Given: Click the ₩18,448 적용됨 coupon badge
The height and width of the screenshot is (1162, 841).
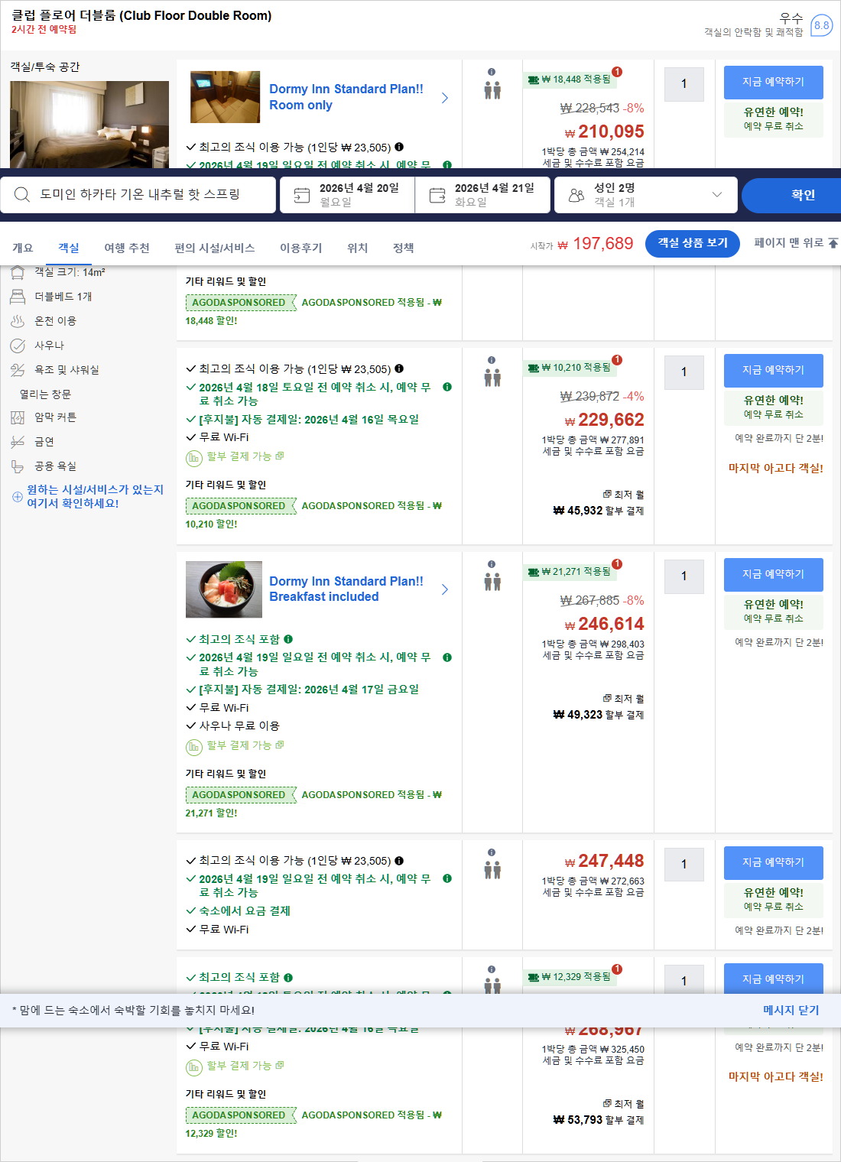Looking at the screenshot, I should point(570,79).
